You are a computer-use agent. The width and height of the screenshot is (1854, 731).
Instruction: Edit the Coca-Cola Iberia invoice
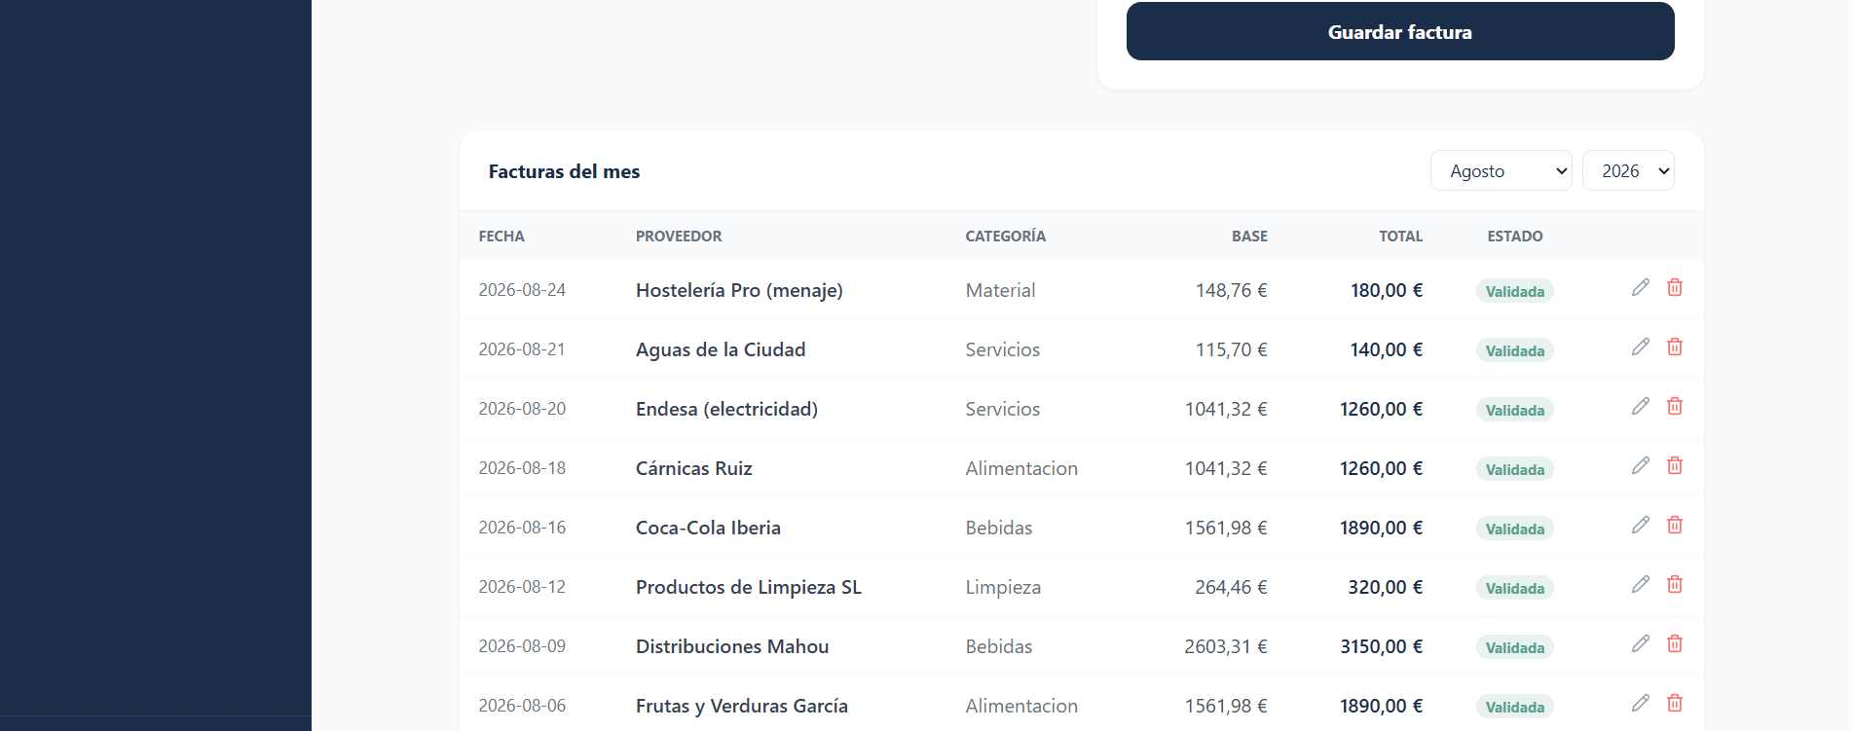pos(1641,525)
